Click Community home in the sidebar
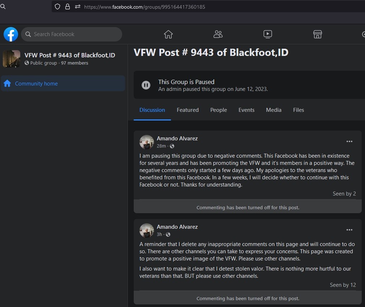365x307 pixels. click(36, 84)
